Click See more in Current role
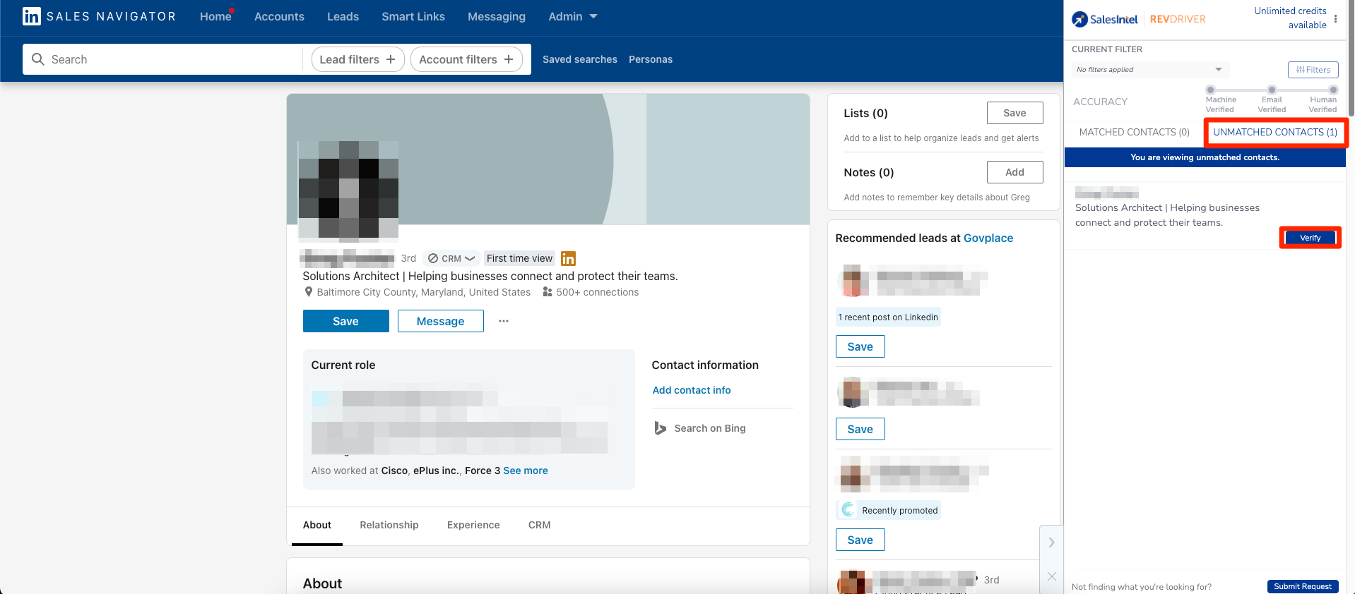 [x=526, y=471]
